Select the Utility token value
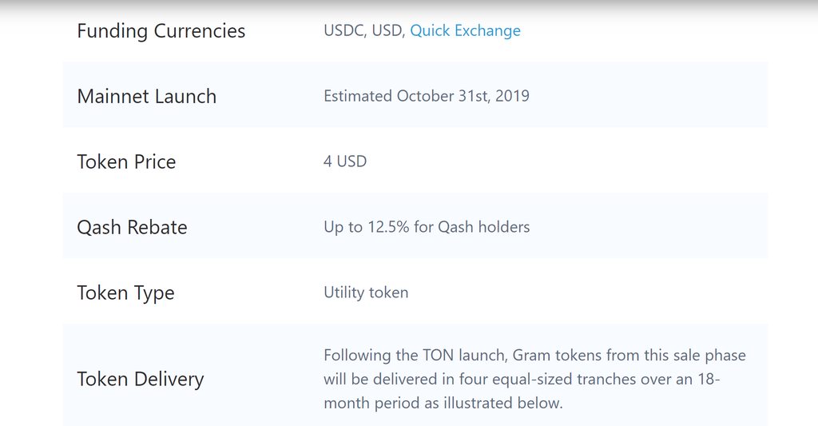The image size is (818, 426). (x=366, y=293)
